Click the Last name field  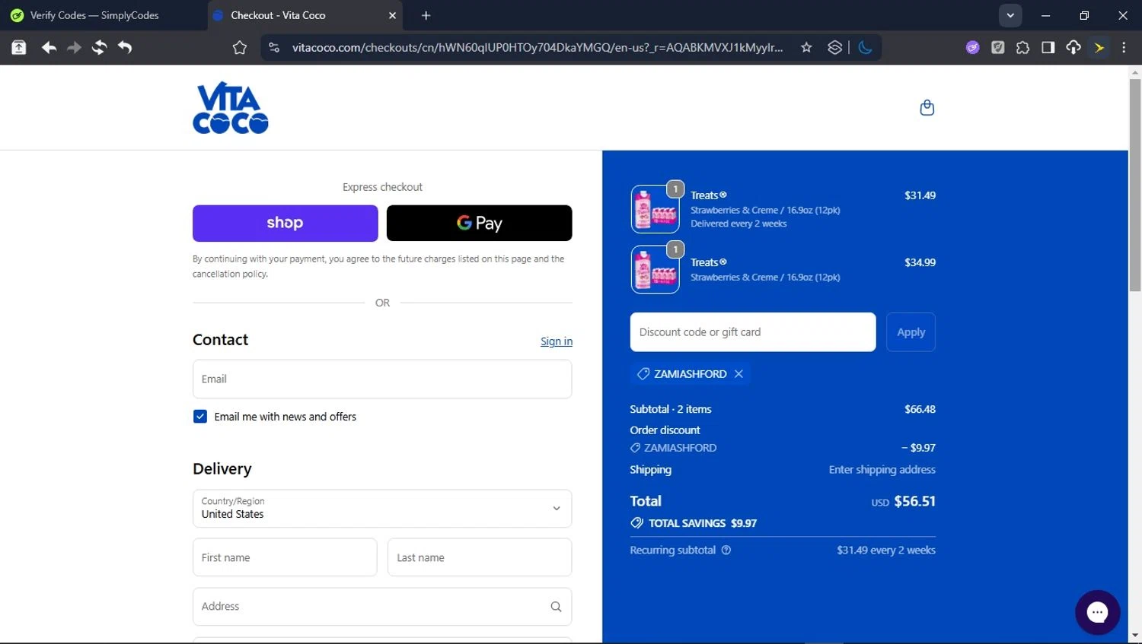pyautogui.click(x=480, y=557)
